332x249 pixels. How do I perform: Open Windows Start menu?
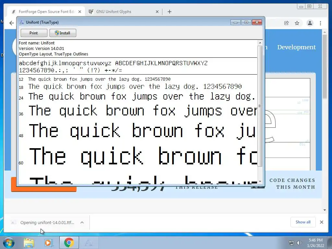point(9,243)
